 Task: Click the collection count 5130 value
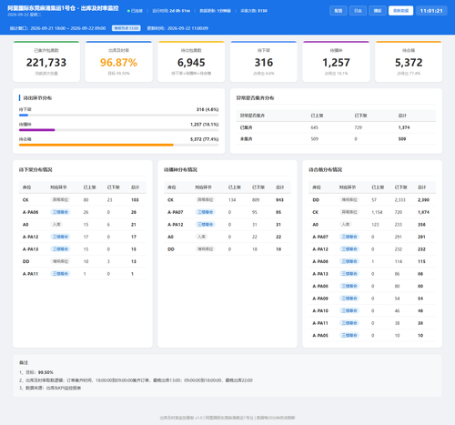click(262, 11)
